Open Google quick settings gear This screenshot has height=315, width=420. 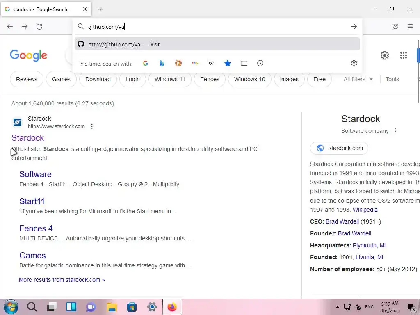coord(385,55)
